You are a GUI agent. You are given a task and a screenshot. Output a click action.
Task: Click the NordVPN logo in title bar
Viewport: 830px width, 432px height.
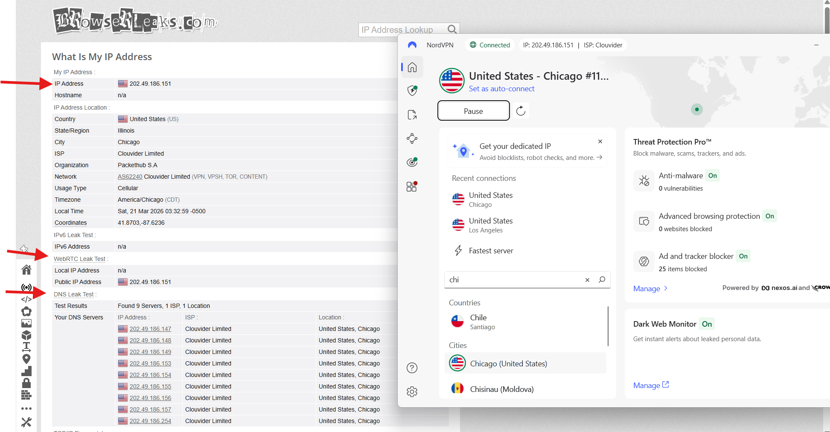click(412, 45)
